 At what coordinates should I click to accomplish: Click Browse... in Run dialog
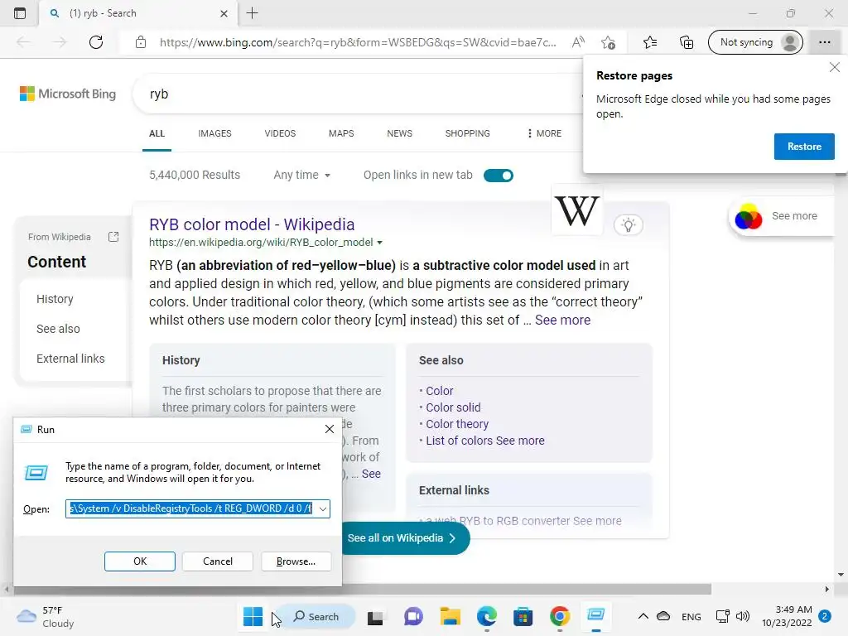[x=296, y=561]
